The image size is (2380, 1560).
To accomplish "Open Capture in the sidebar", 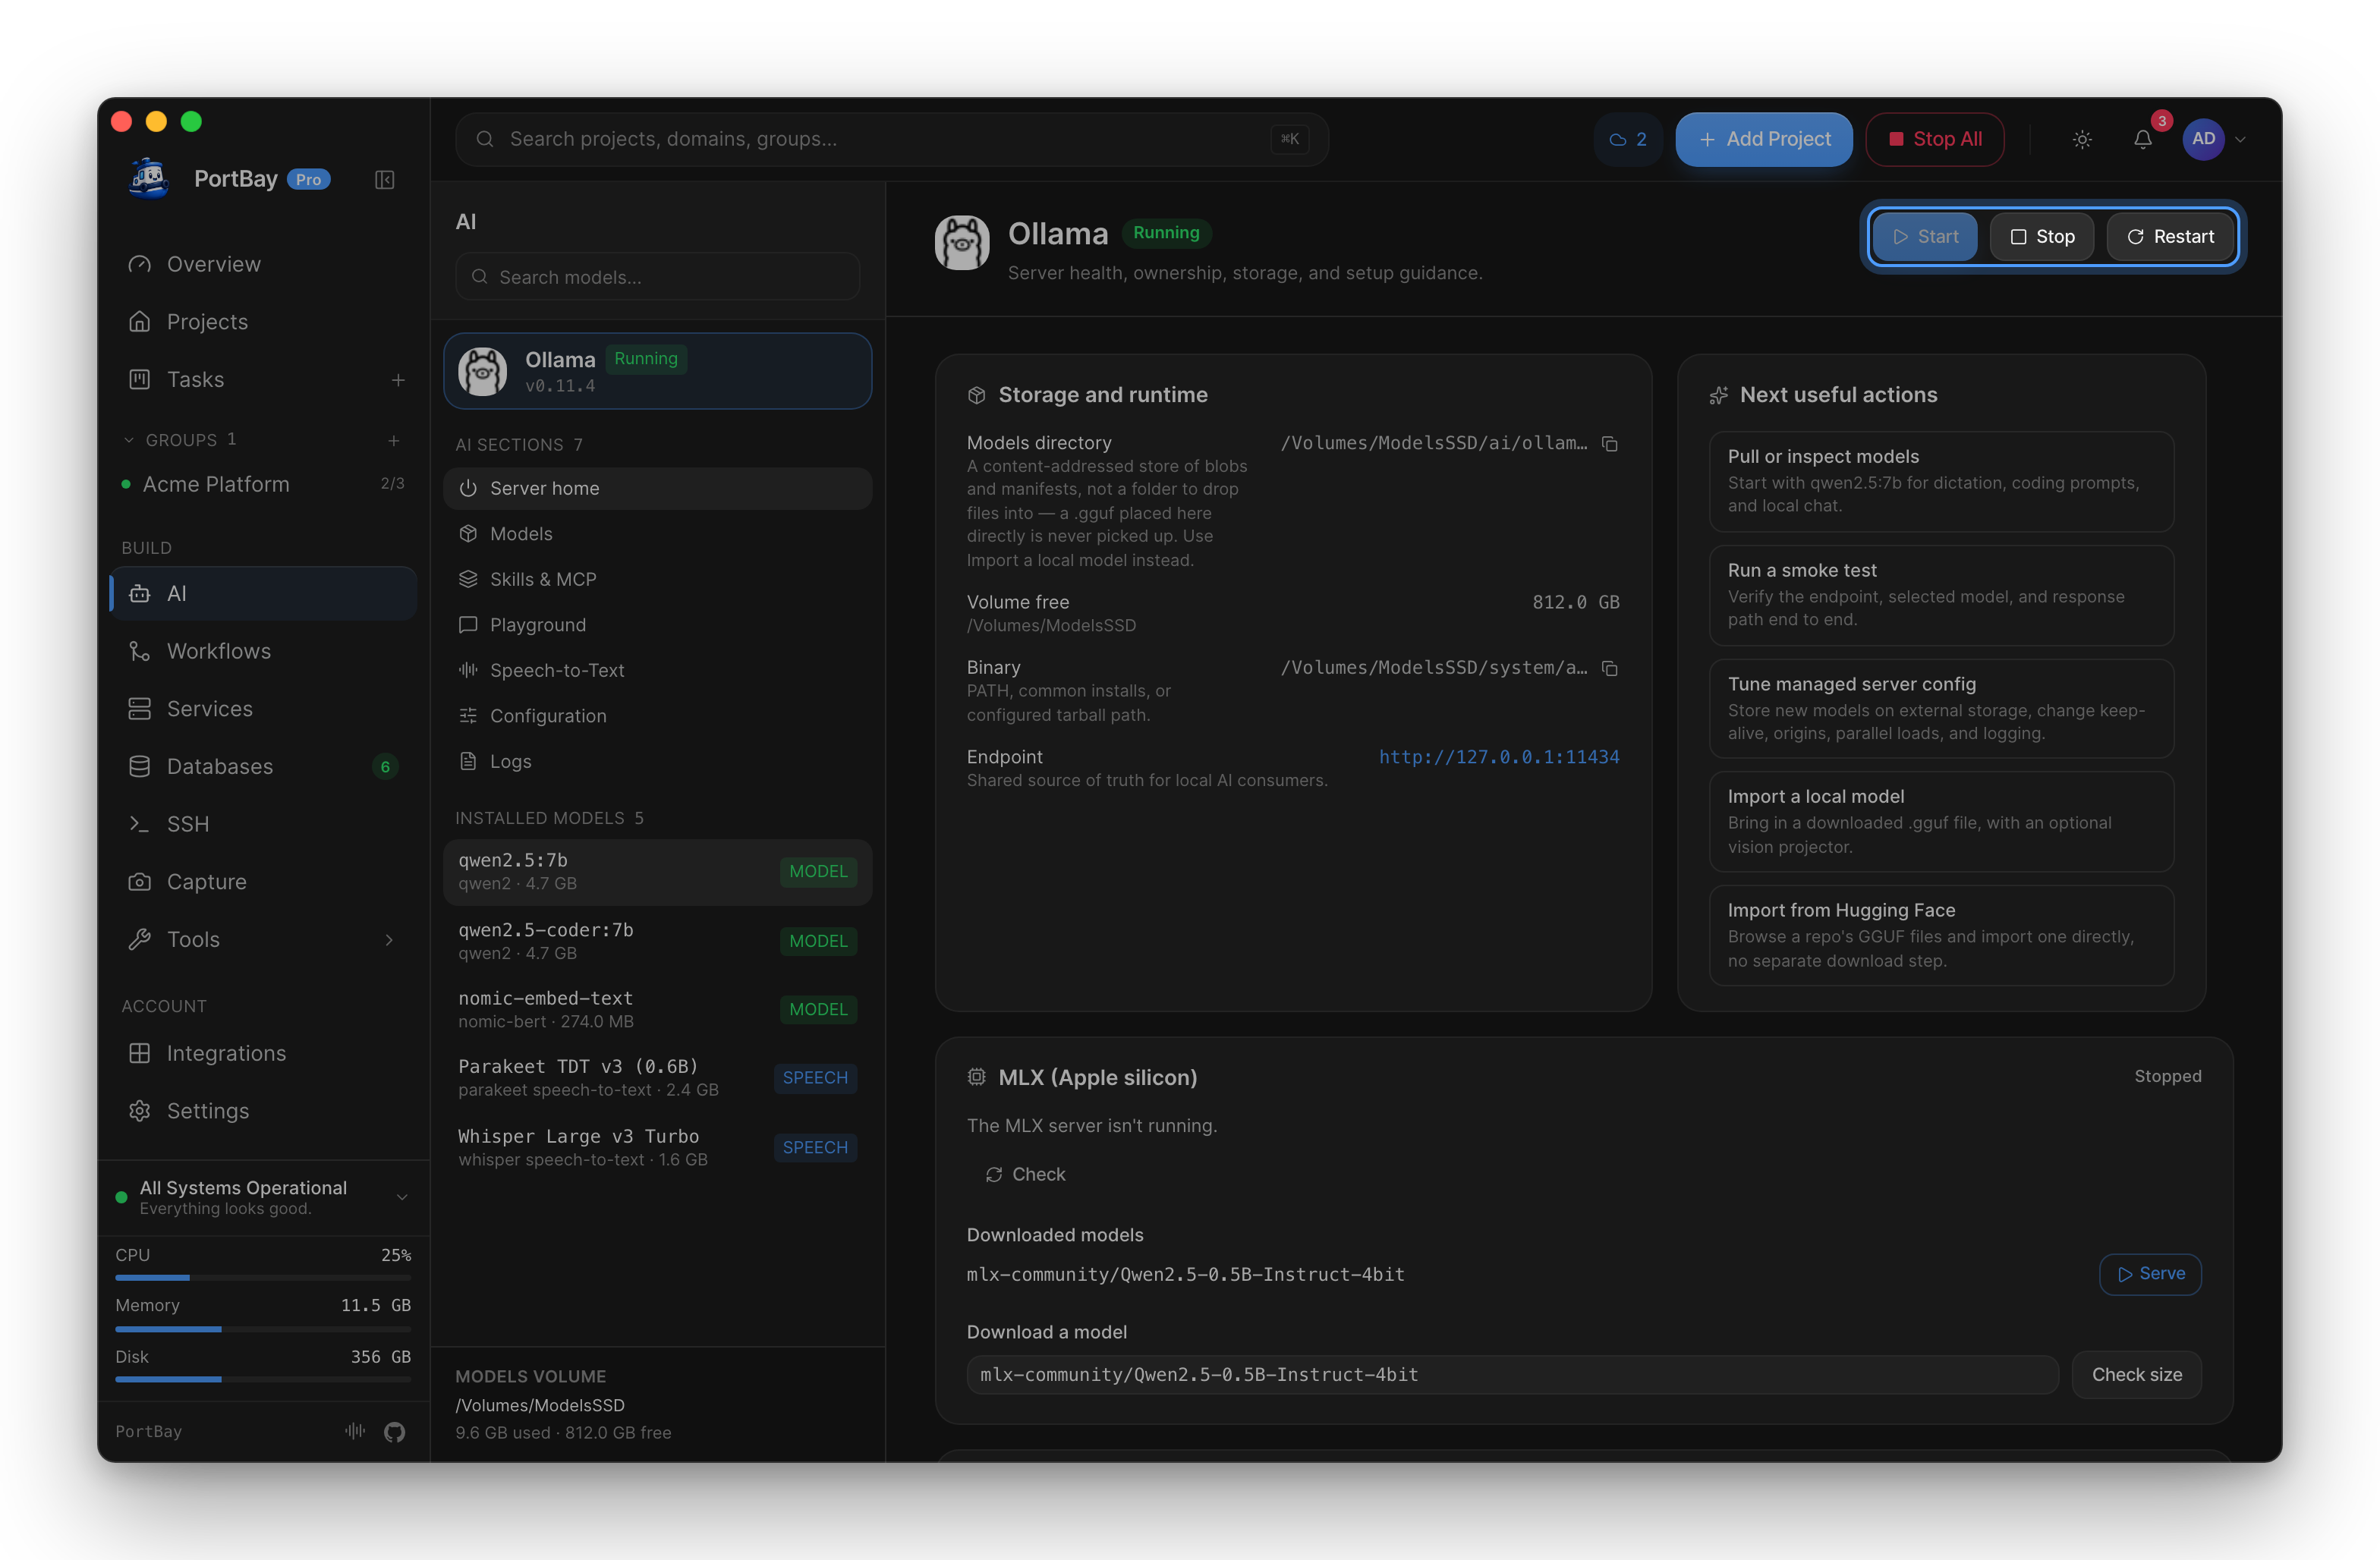I will coord(263,881).
